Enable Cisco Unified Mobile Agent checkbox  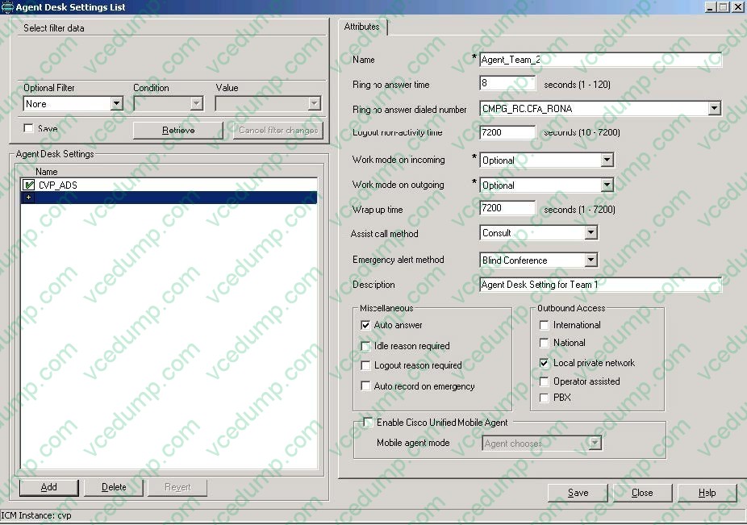tap(369, 423)
